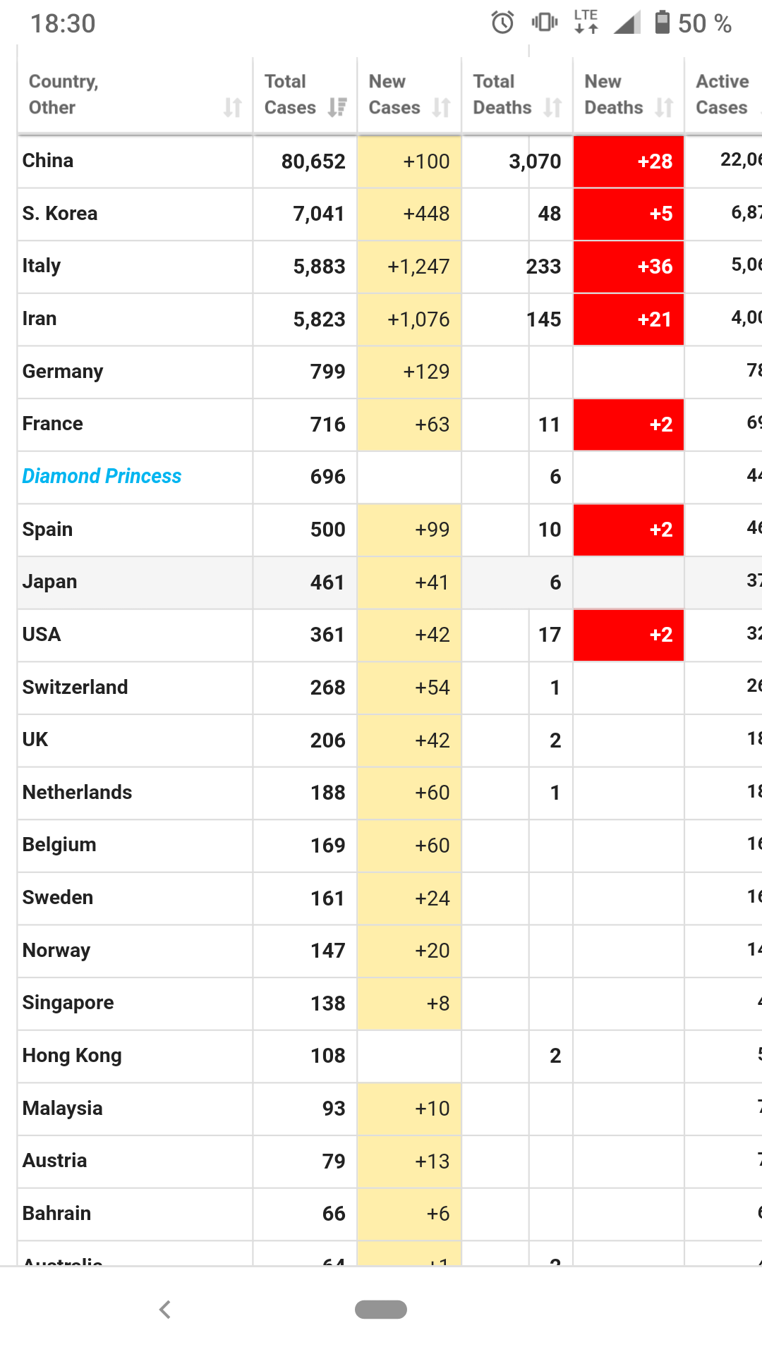The image size is (762, 1354).
Task: Click Germany's total cases value 799
Action: click(x=327, y=372)
